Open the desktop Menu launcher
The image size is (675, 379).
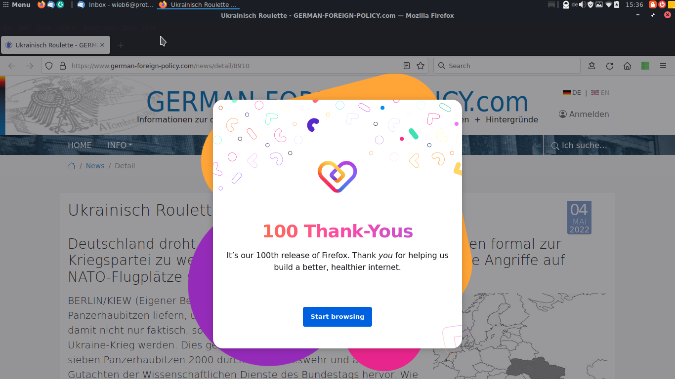point(17,4)
